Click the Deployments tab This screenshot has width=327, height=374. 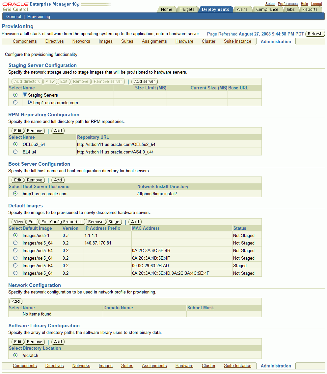215,9
